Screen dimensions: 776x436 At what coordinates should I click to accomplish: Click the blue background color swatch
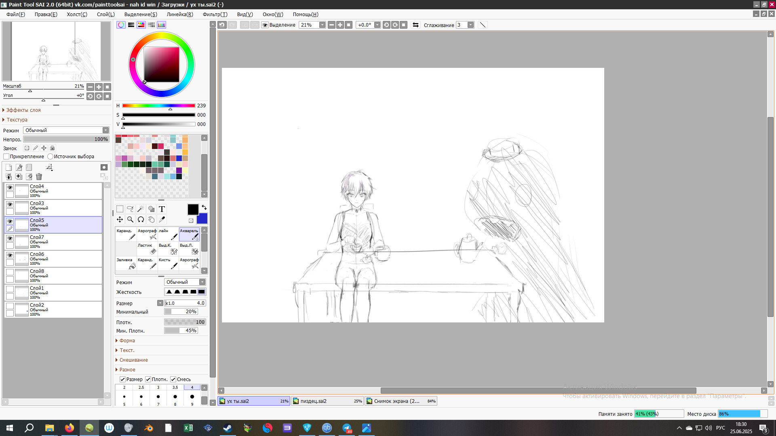coord(202,219)
